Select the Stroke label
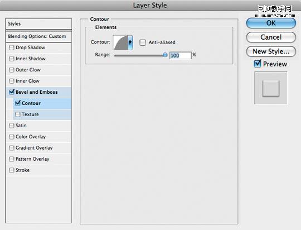The height and width of the screenshot is (230, 301). click(x=22, y=170)
